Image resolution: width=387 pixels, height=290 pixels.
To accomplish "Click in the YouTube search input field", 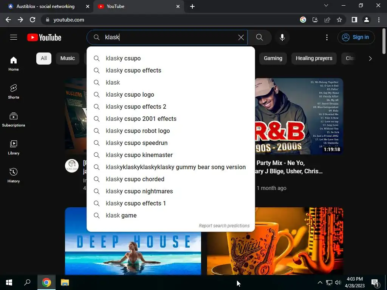I will (168, 37).
